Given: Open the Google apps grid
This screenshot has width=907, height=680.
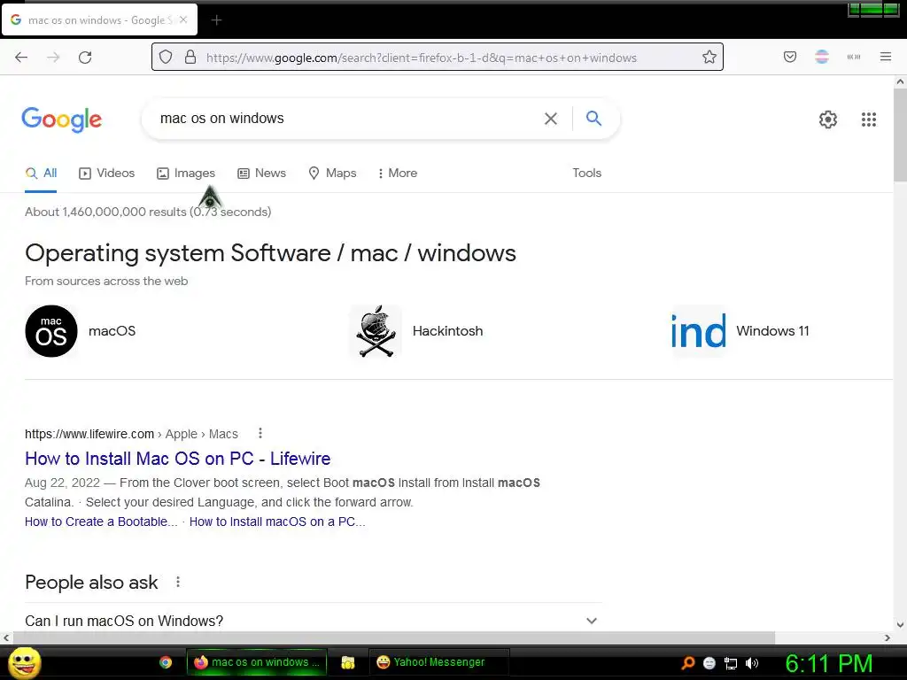Looking at the screenshot, I should pos(869,120).
